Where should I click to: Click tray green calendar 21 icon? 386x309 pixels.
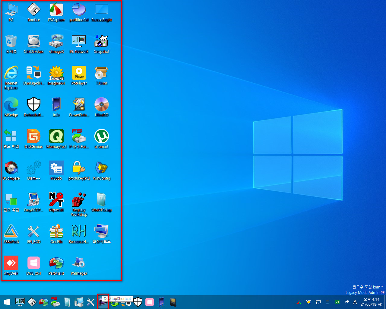(x=337, y=302)
